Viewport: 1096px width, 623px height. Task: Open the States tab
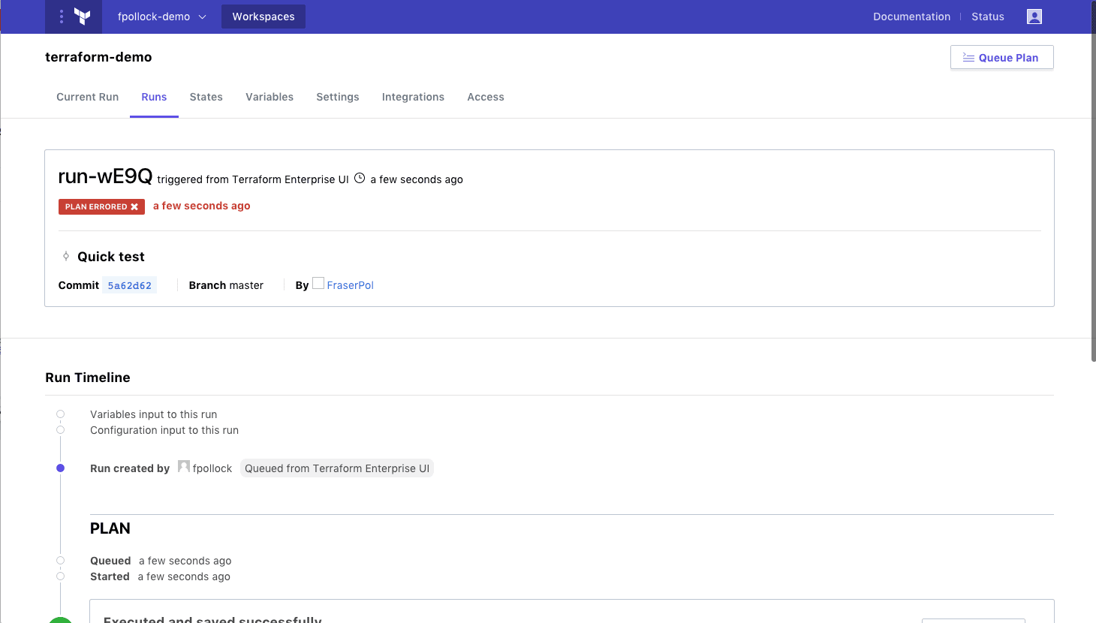point(206,97)
